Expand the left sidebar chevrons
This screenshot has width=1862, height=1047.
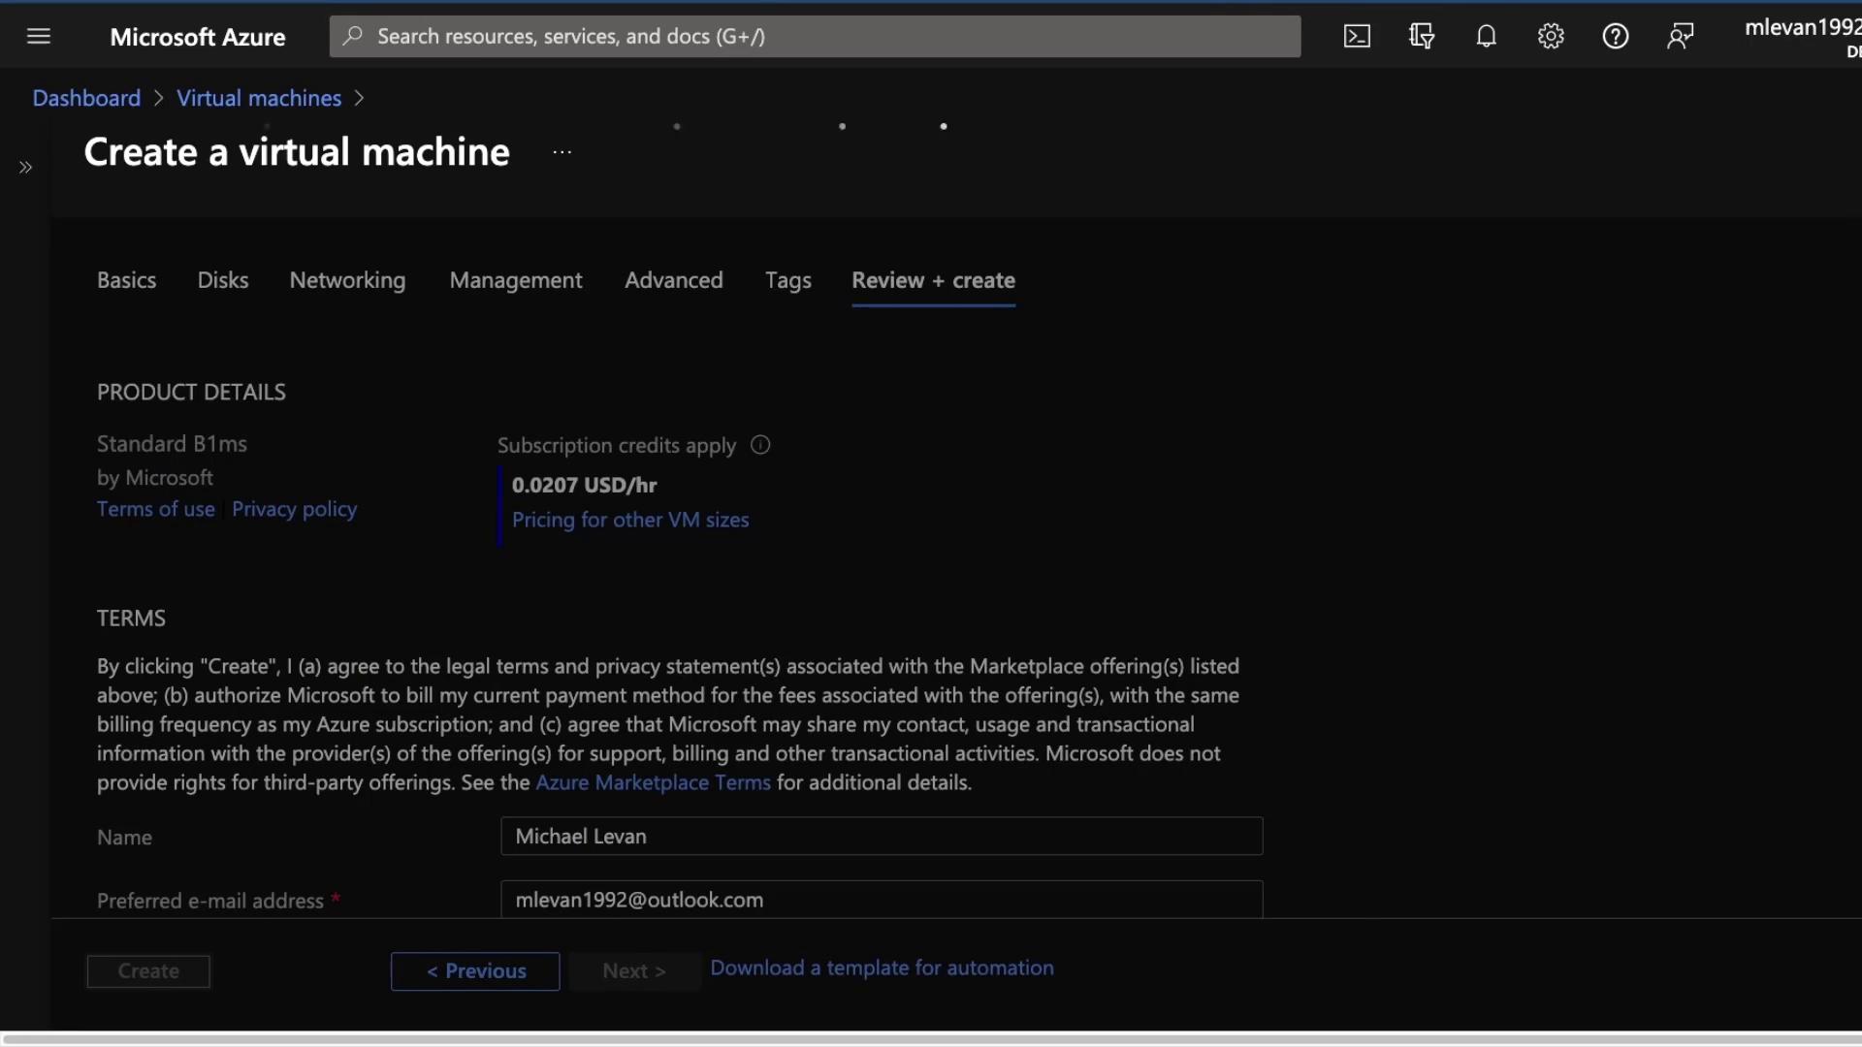(x=26, y=168)
